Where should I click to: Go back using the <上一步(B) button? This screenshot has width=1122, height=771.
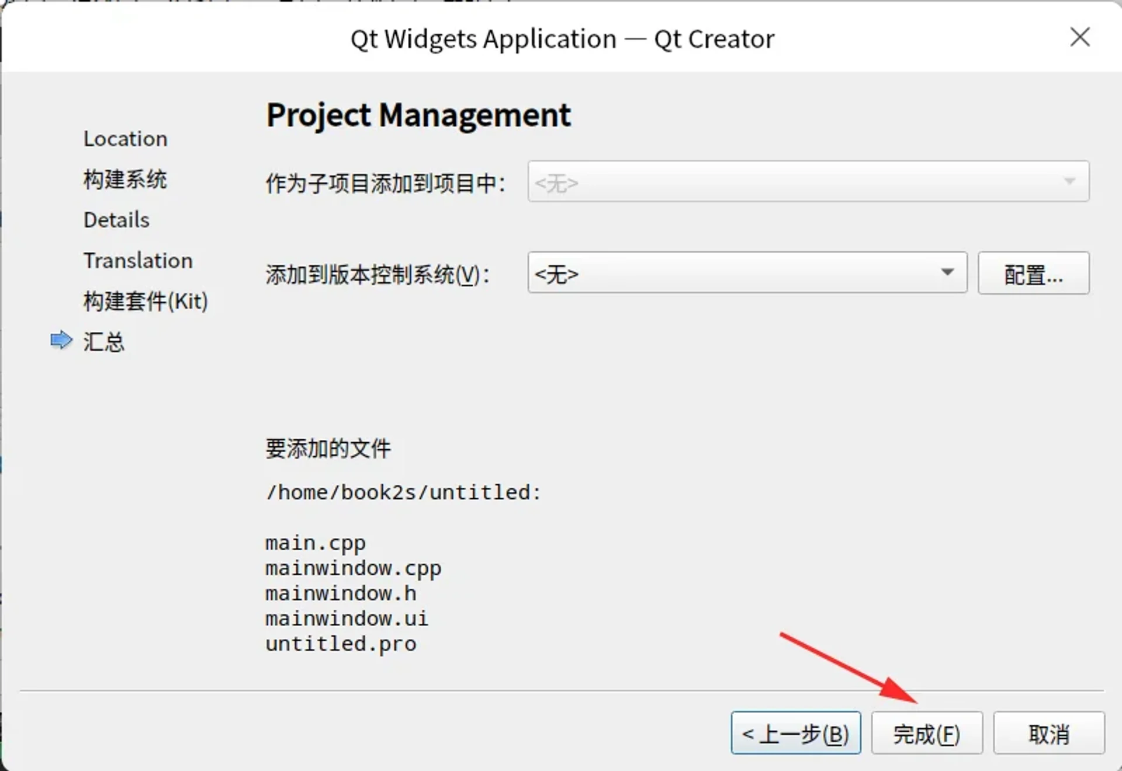(796, 733)
